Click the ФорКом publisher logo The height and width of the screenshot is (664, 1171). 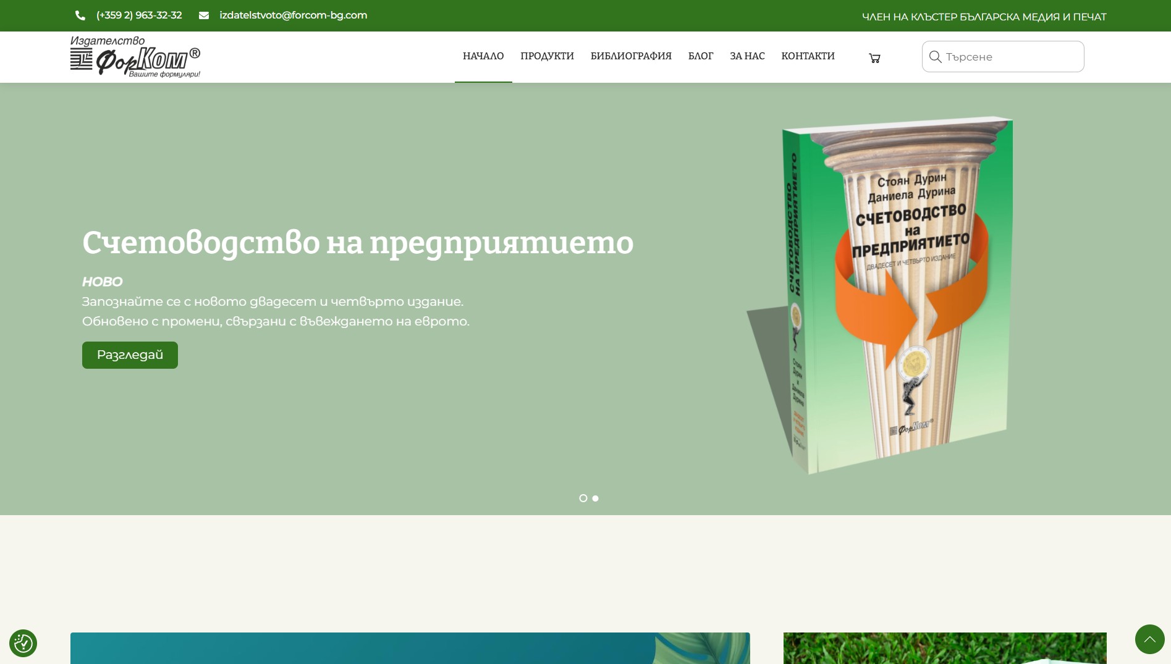click(x=135, y=57)
